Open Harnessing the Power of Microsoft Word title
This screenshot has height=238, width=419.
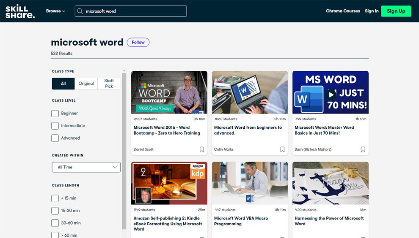329,221
